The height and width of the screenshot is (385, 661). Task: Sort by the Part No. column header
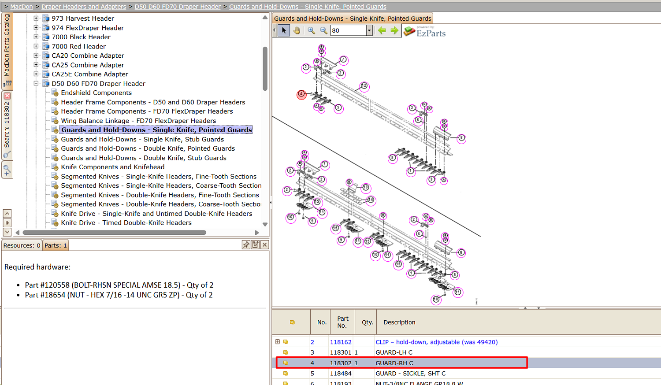(x=342, y=322)
